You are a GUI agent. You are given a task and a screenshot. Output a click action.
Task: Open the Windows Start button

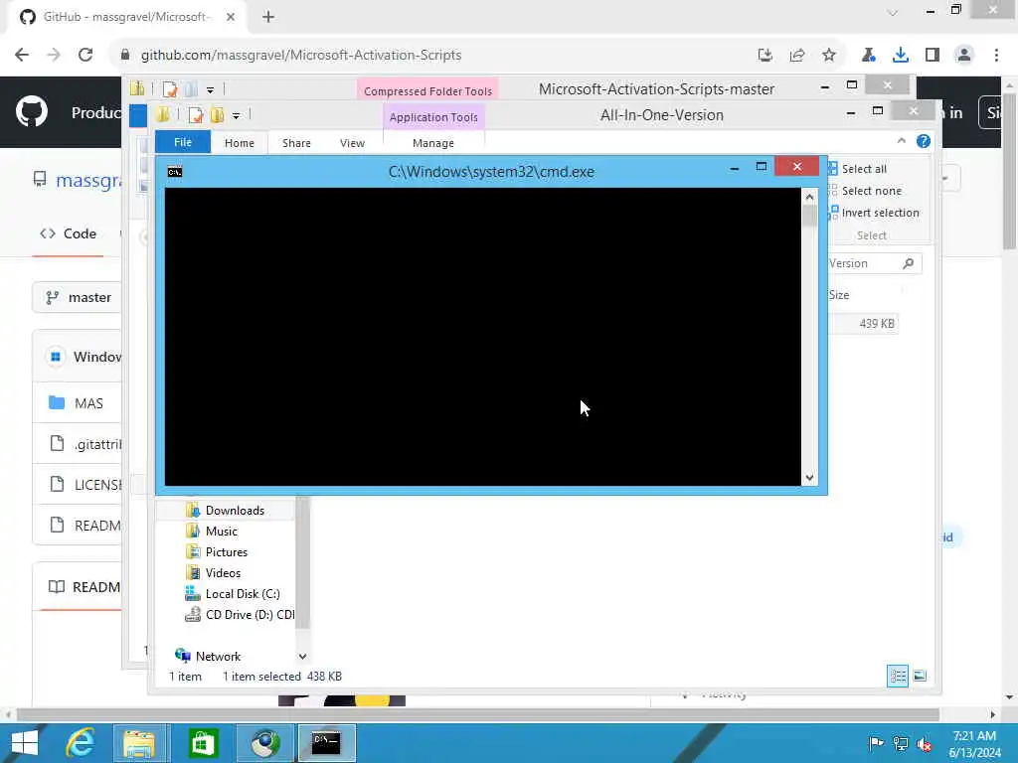pyautogui.click(x=25, y=743)
